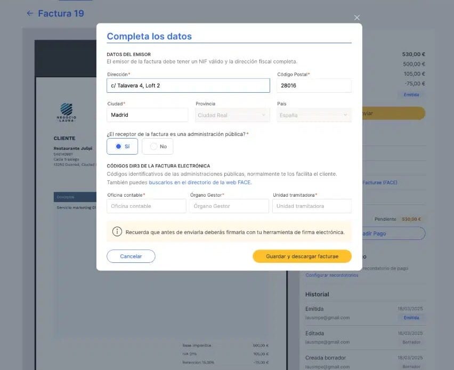Viewport: 454px width, 370px height.
Task: Click the Pendiente 530,00 € amount
Action: 411,219
